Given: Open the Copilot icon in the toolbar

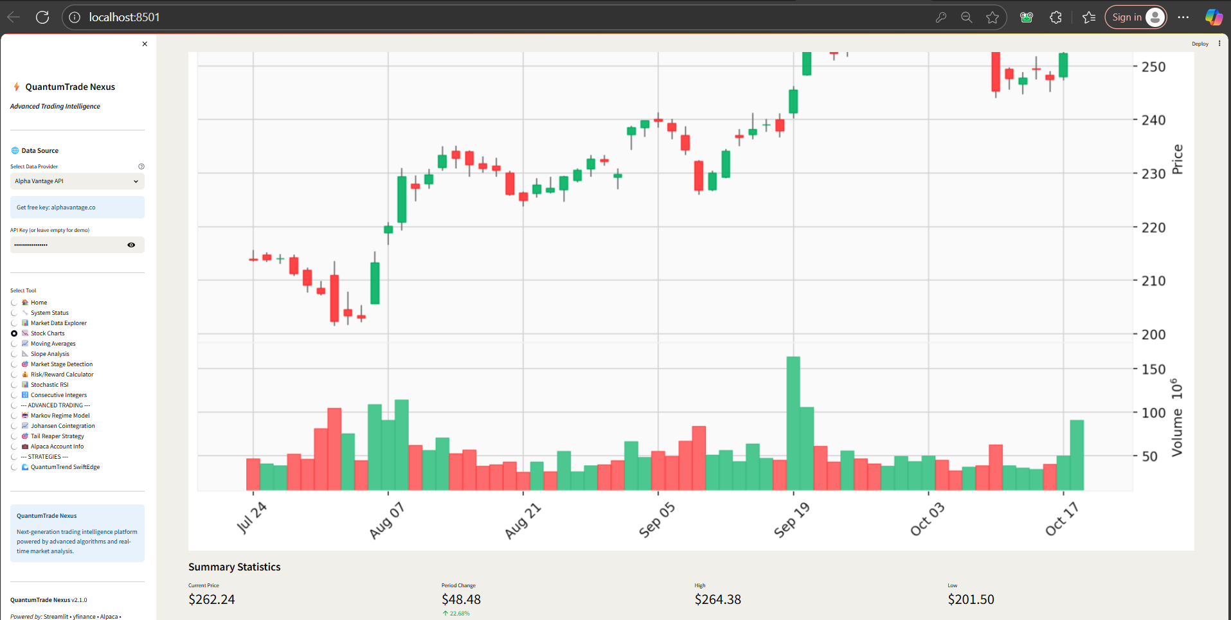Looking at the screenshot, I should click(1214, 17).
